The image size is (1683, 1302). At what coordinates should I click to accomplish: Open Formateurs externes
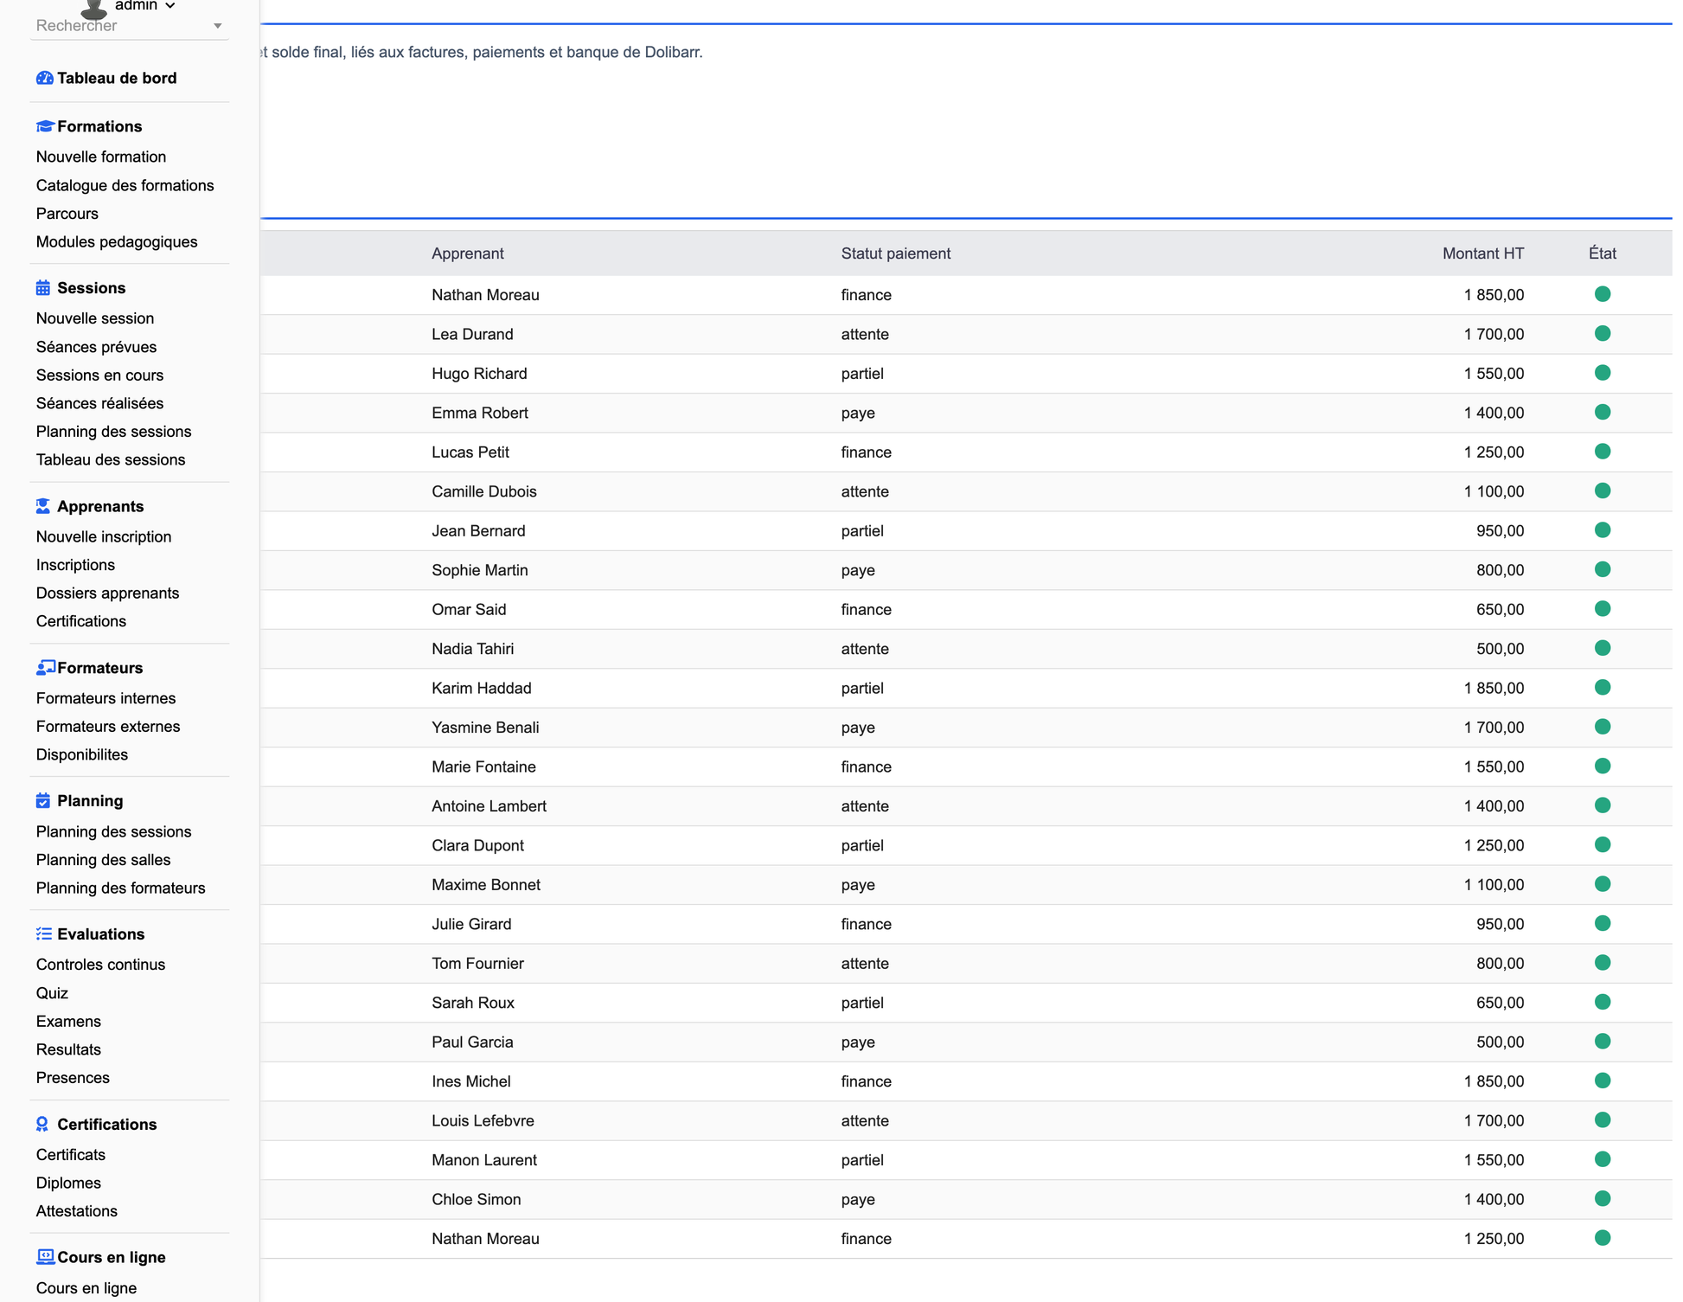[108, 727]
